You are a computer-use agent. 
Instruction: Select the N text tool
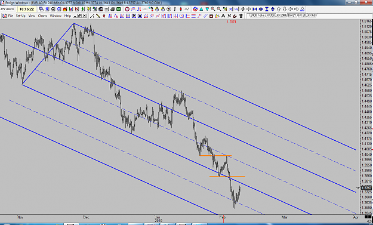[229, 16]
